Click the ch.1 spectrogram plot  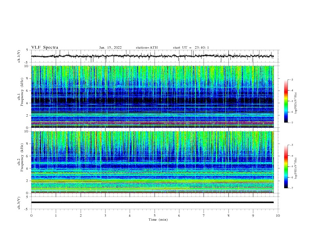(x=153, y=96)
